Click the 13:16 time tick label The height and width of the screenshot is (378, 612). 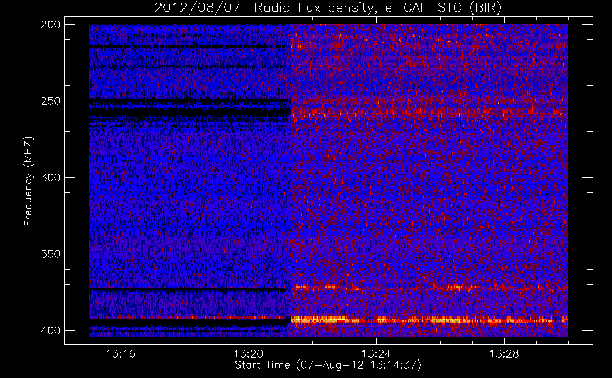pyautogui.click(x=121, y=354)
